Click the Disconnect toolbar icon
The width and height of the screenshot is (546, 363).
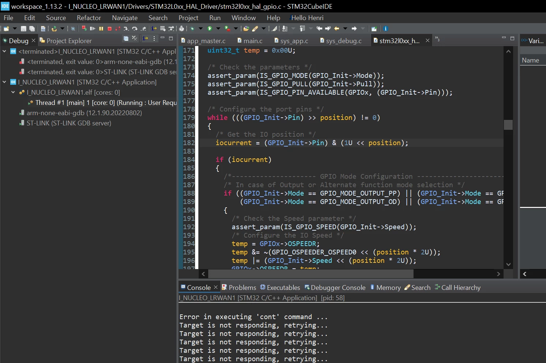(117, 29)
